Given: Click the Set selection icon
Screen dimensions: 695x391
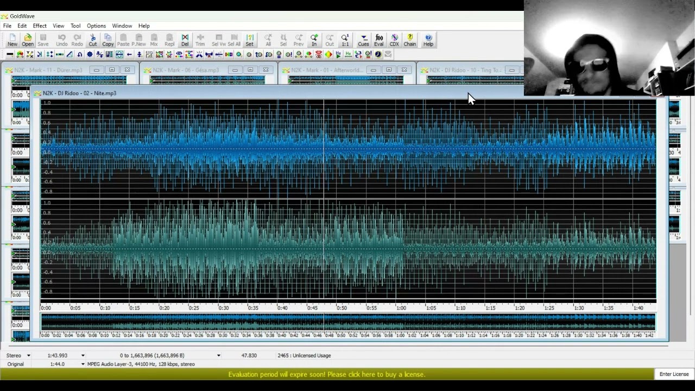Looking at the screenshot, I should coord(250,40).
